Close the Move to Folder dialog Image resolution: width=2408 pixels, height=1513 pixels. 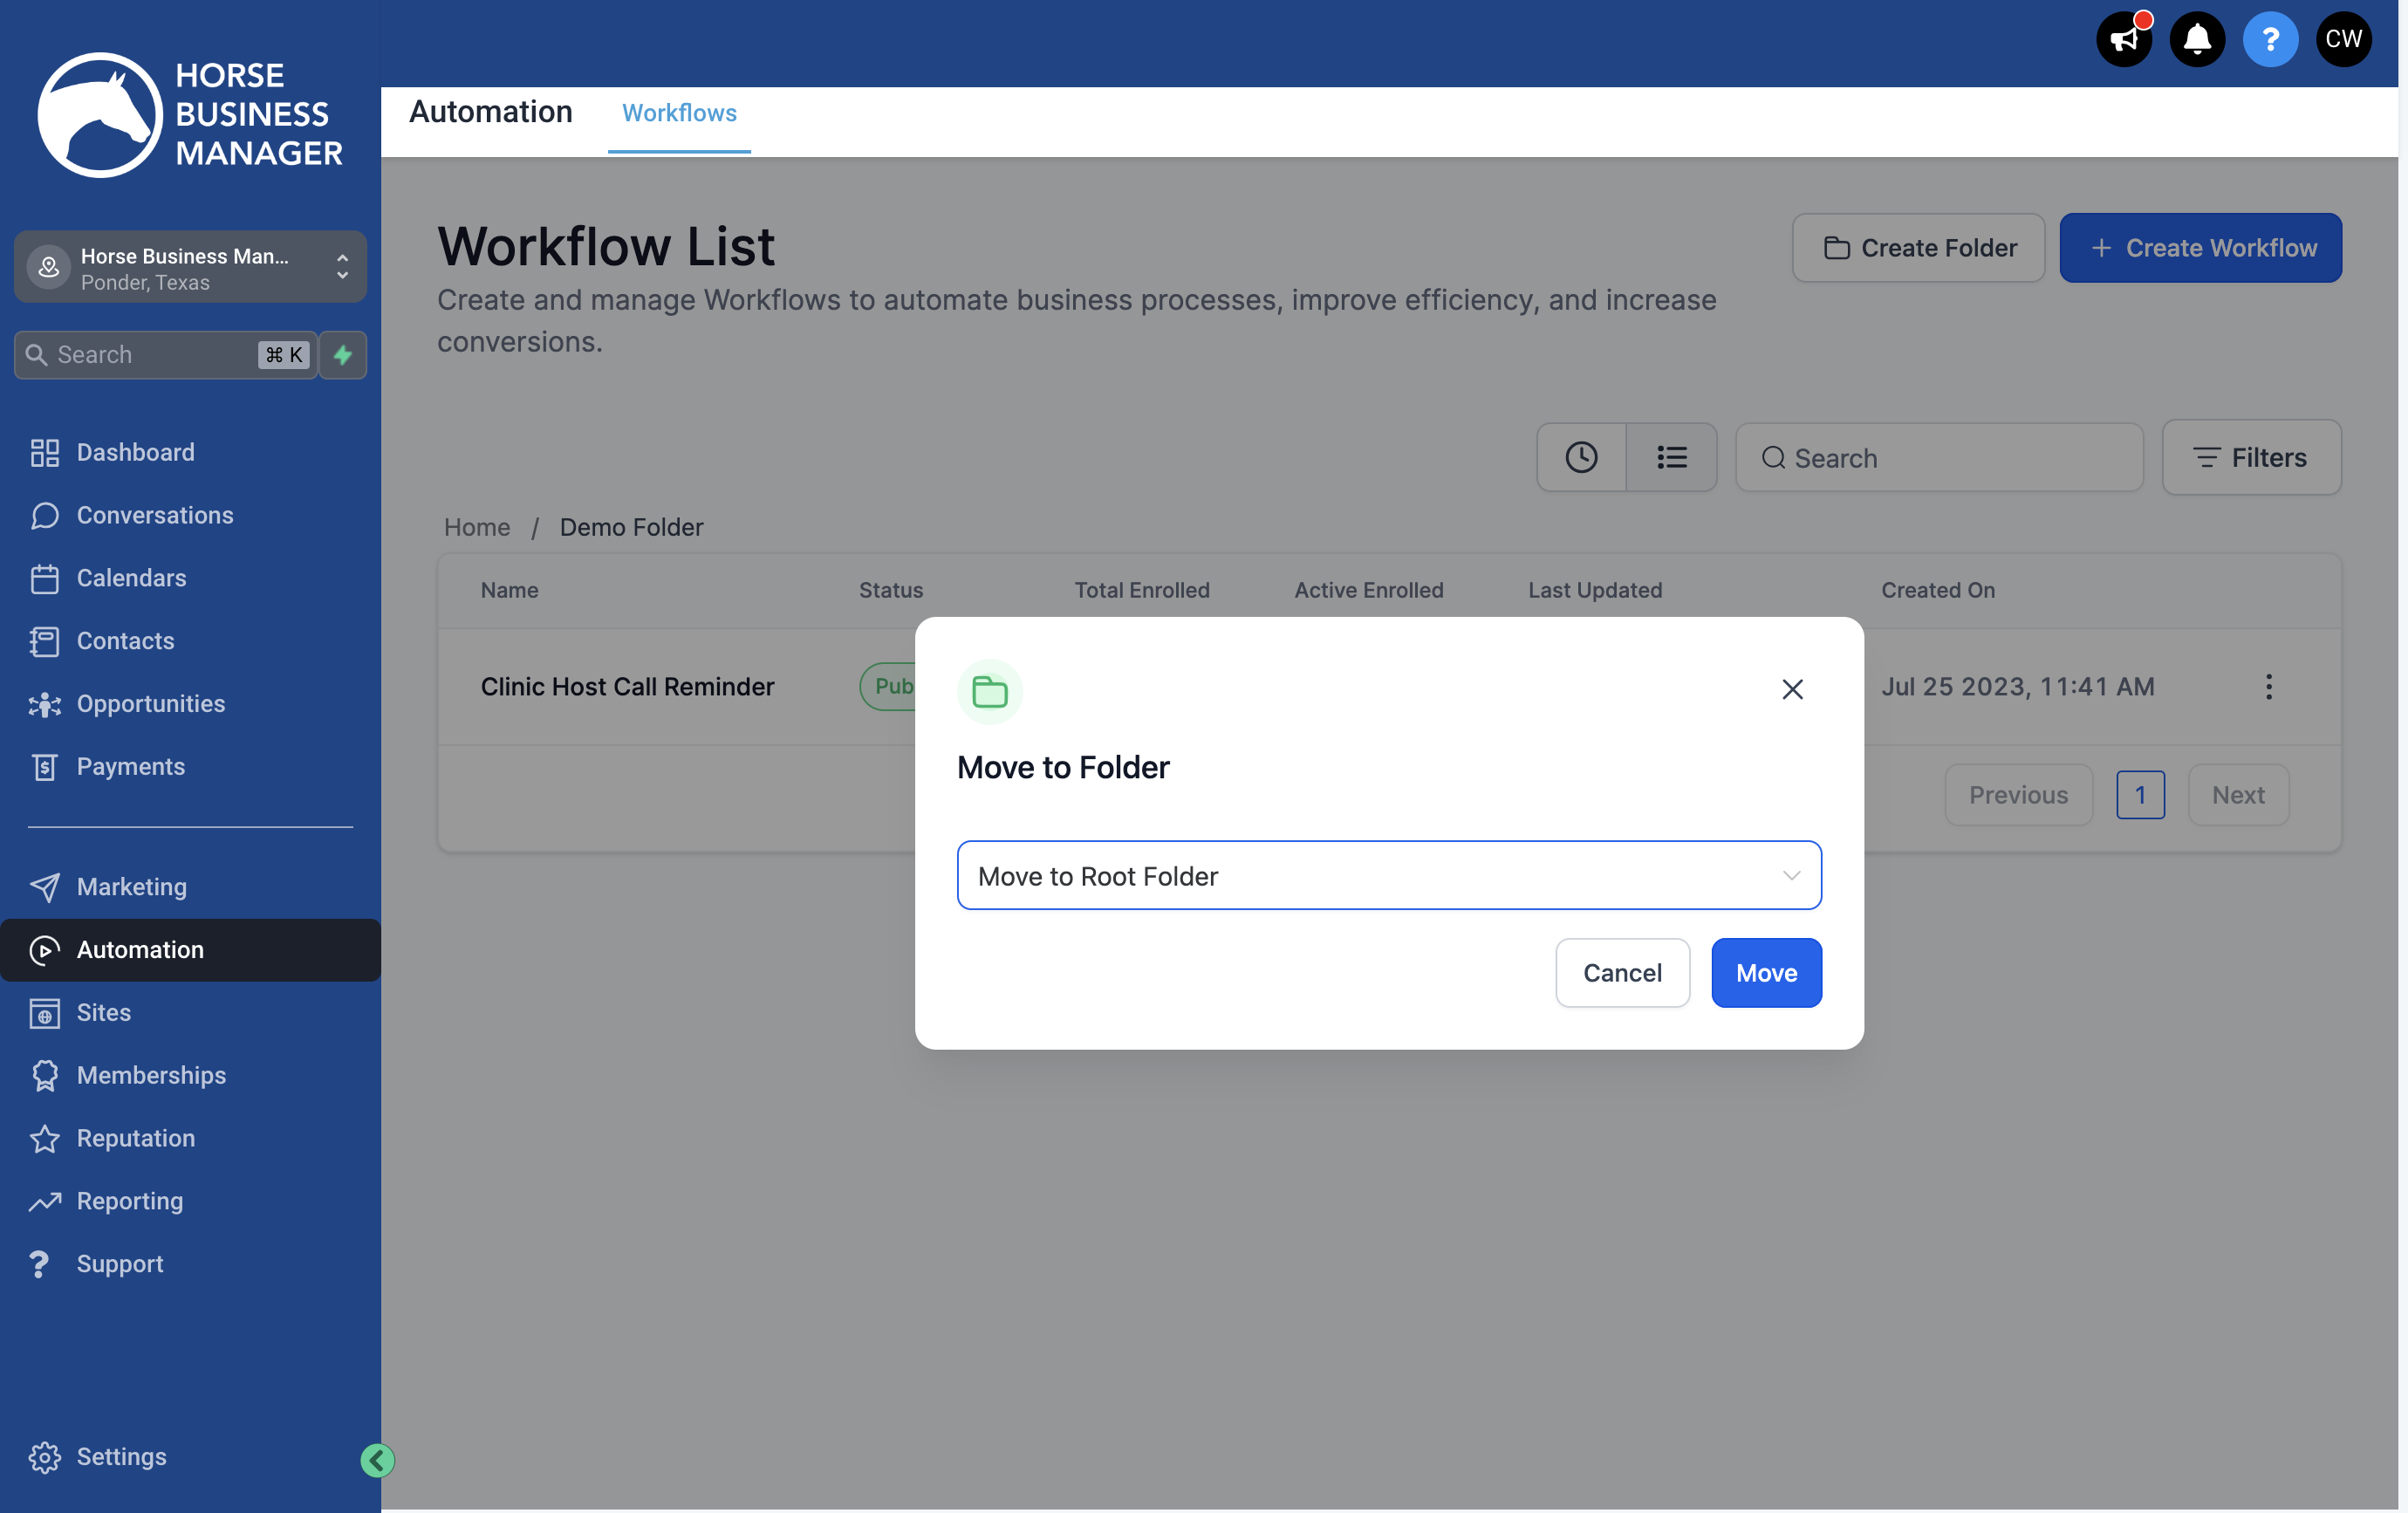(1792, 689)
